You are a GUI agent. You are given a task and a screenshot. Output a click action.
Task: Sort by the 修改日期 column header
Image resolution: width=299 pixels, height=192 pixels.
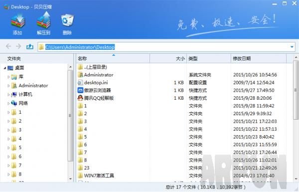[259, 58]
